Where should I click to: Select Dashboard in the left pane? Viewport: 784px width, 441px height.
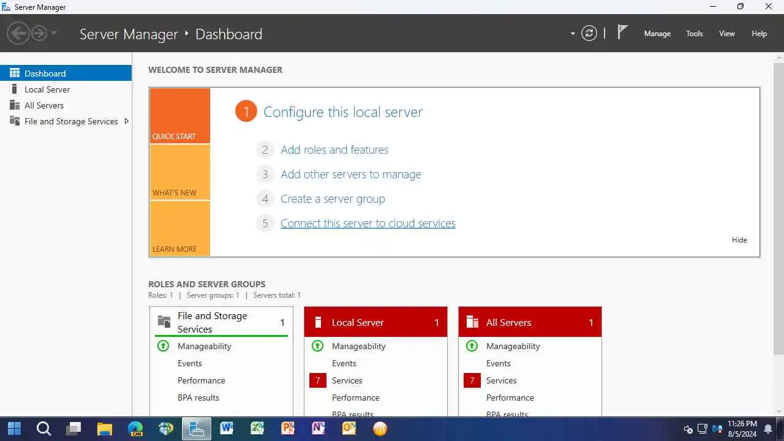66,73
